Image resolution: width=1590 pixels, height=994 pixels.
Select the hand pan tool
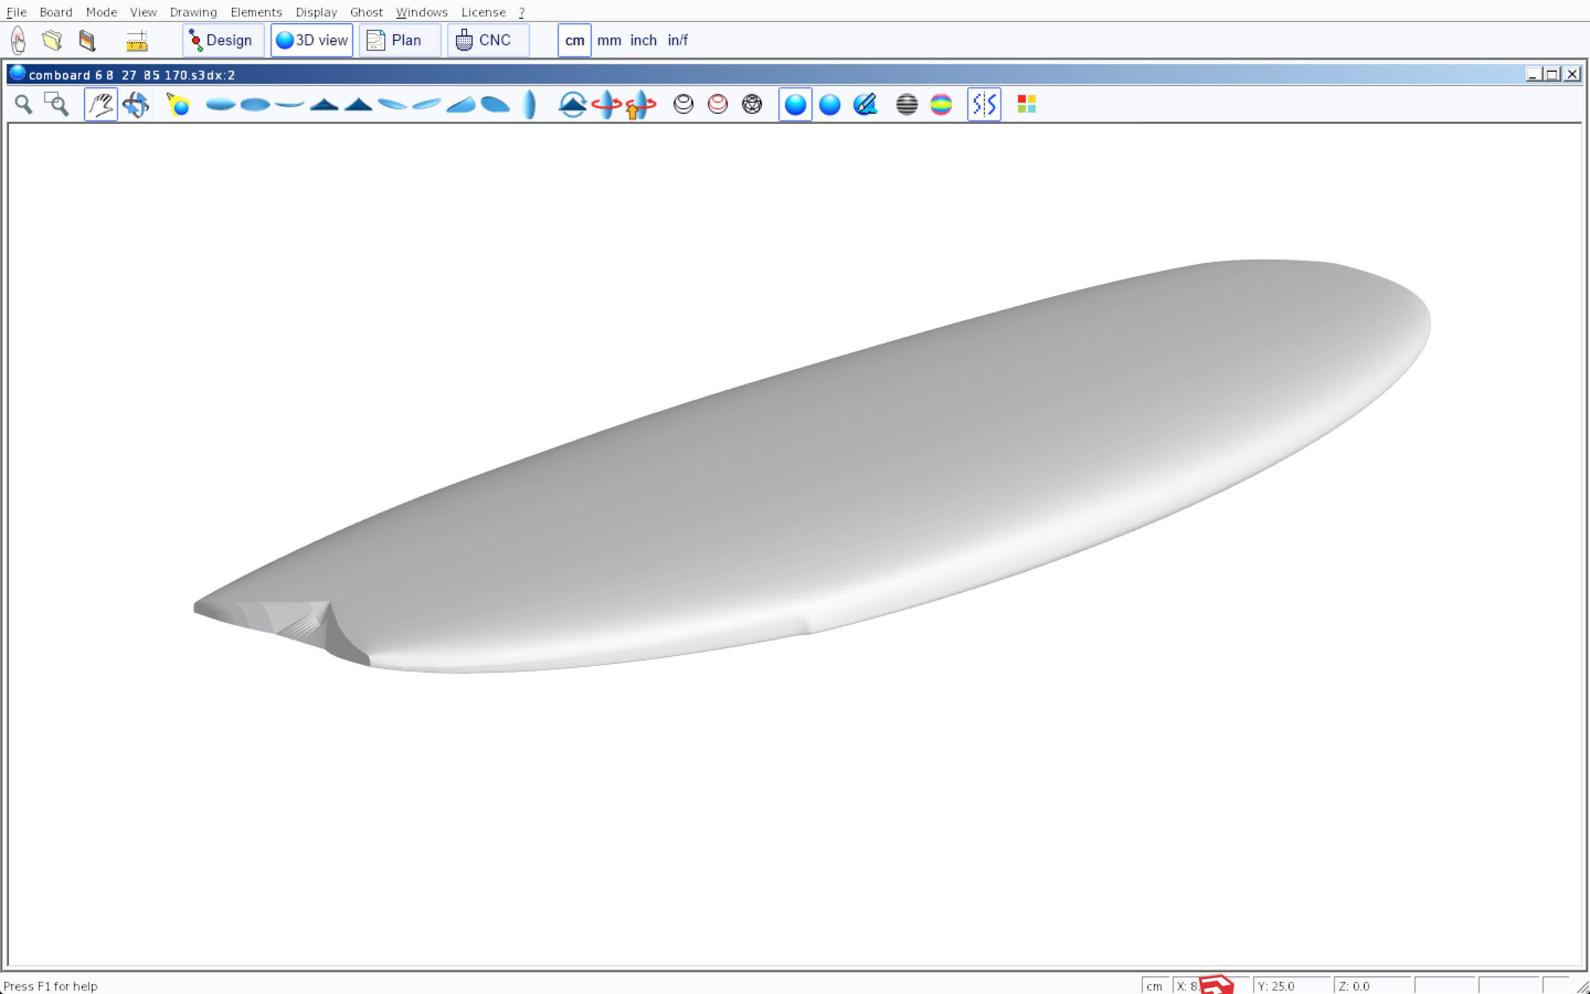point(100,104)
